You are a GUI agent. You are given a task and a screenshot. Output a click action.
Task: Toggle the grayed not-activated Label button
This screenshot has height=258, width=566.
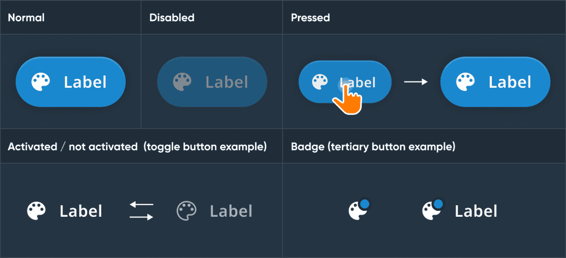coord(231,211)
